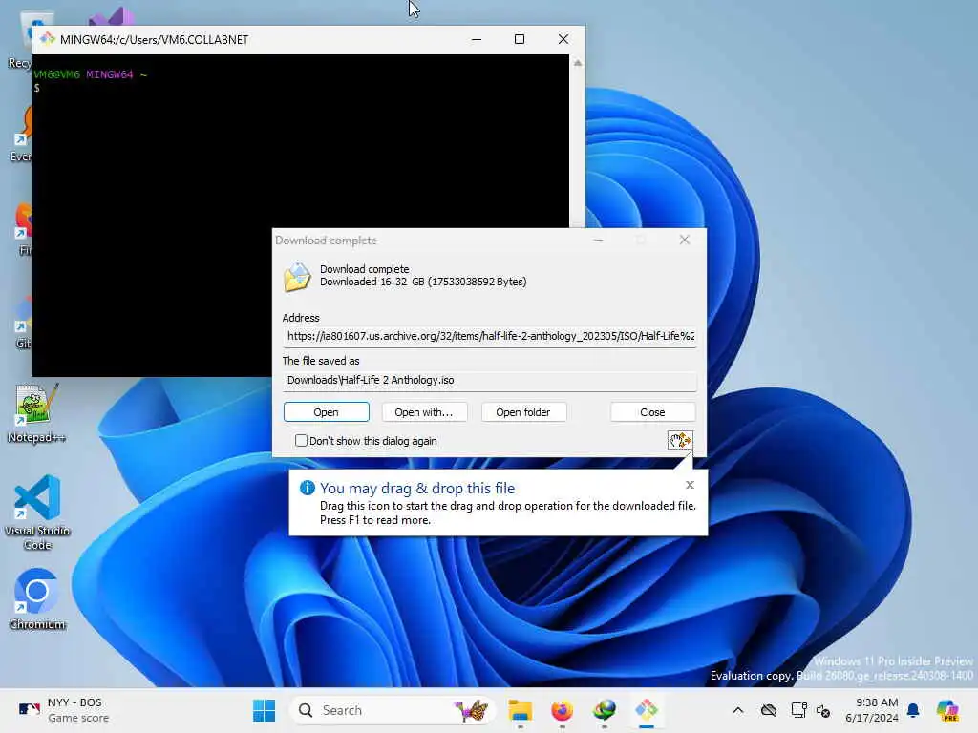Show hidden system tray icons chevron
Viewport: 978px width, 733px height.
point(738,710)
